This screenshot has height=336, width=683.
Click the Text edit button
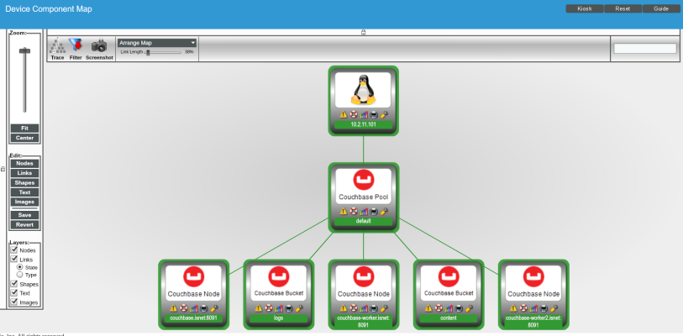pyautogui.click(x=25, y=192)
